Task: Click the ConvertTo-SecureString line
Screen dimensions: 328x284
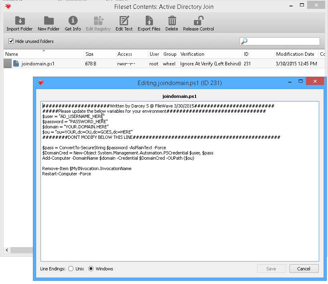Action: [x=104, y=148]
